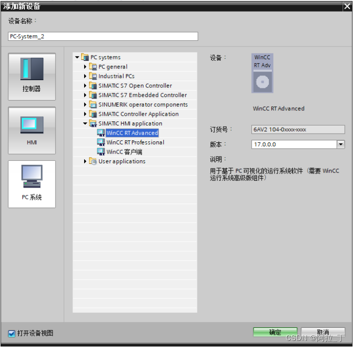Click SIMATIC S7 Open Controller folder icon
Viewport: 353px width, 347px height.
coord(93,86)
